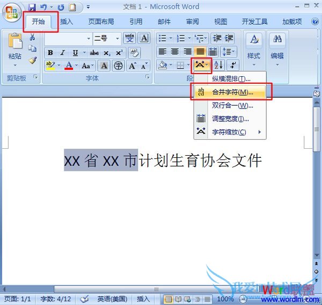This screenshot has width=322, height=305.
Task: Open the 审阅 ribbon tab
Action: (192, 22)
